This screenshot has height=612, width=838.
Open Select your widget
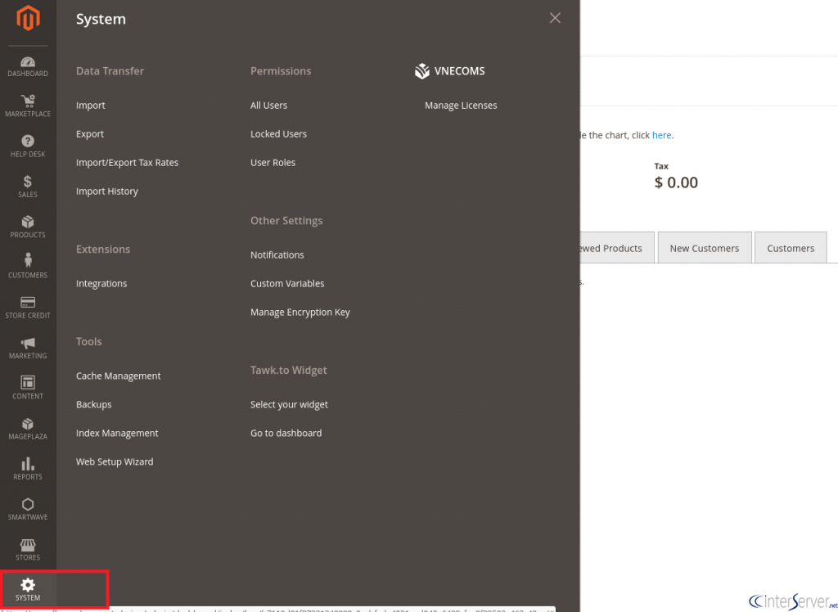tap(289, 405)
